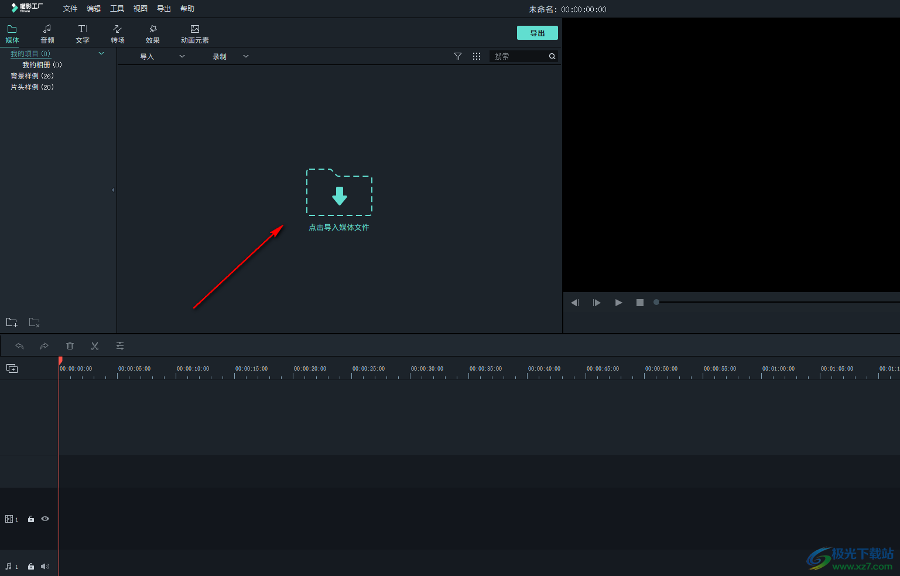Click the 点击导入媒体文件 link text
Viewport: 900px width, 576px height.
coord(339,227)
